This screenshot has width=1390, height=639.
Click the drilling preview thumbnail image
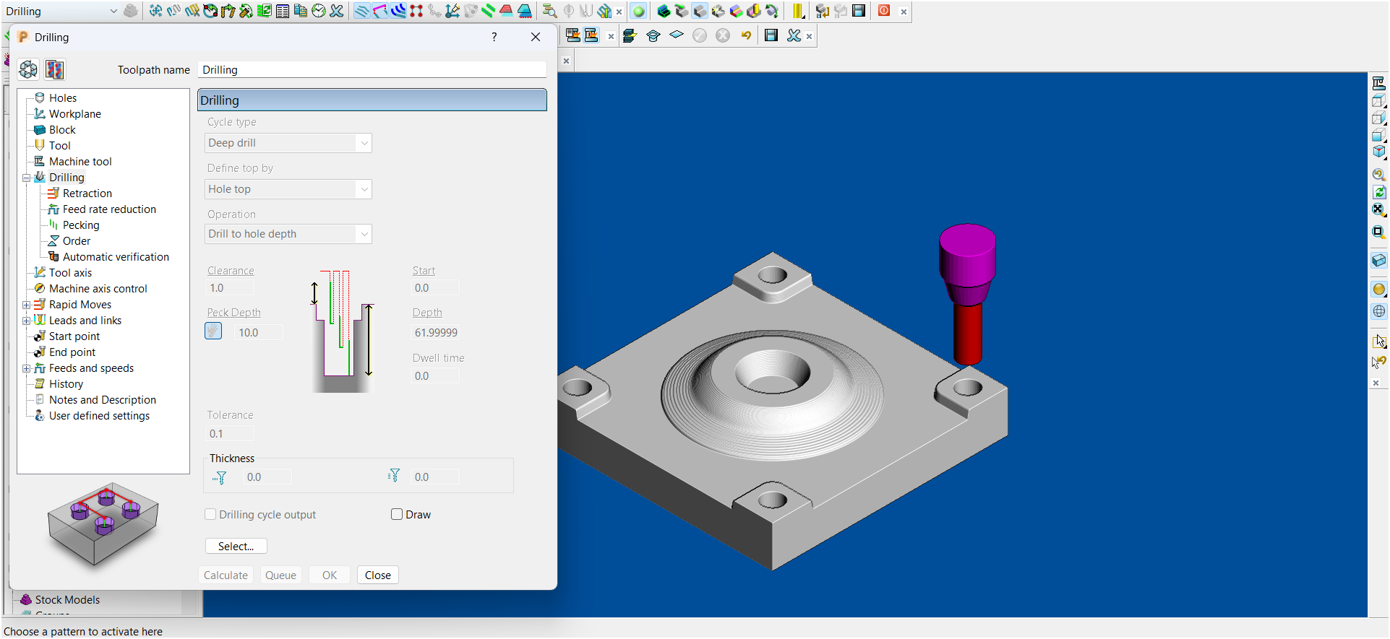point(103,524)
